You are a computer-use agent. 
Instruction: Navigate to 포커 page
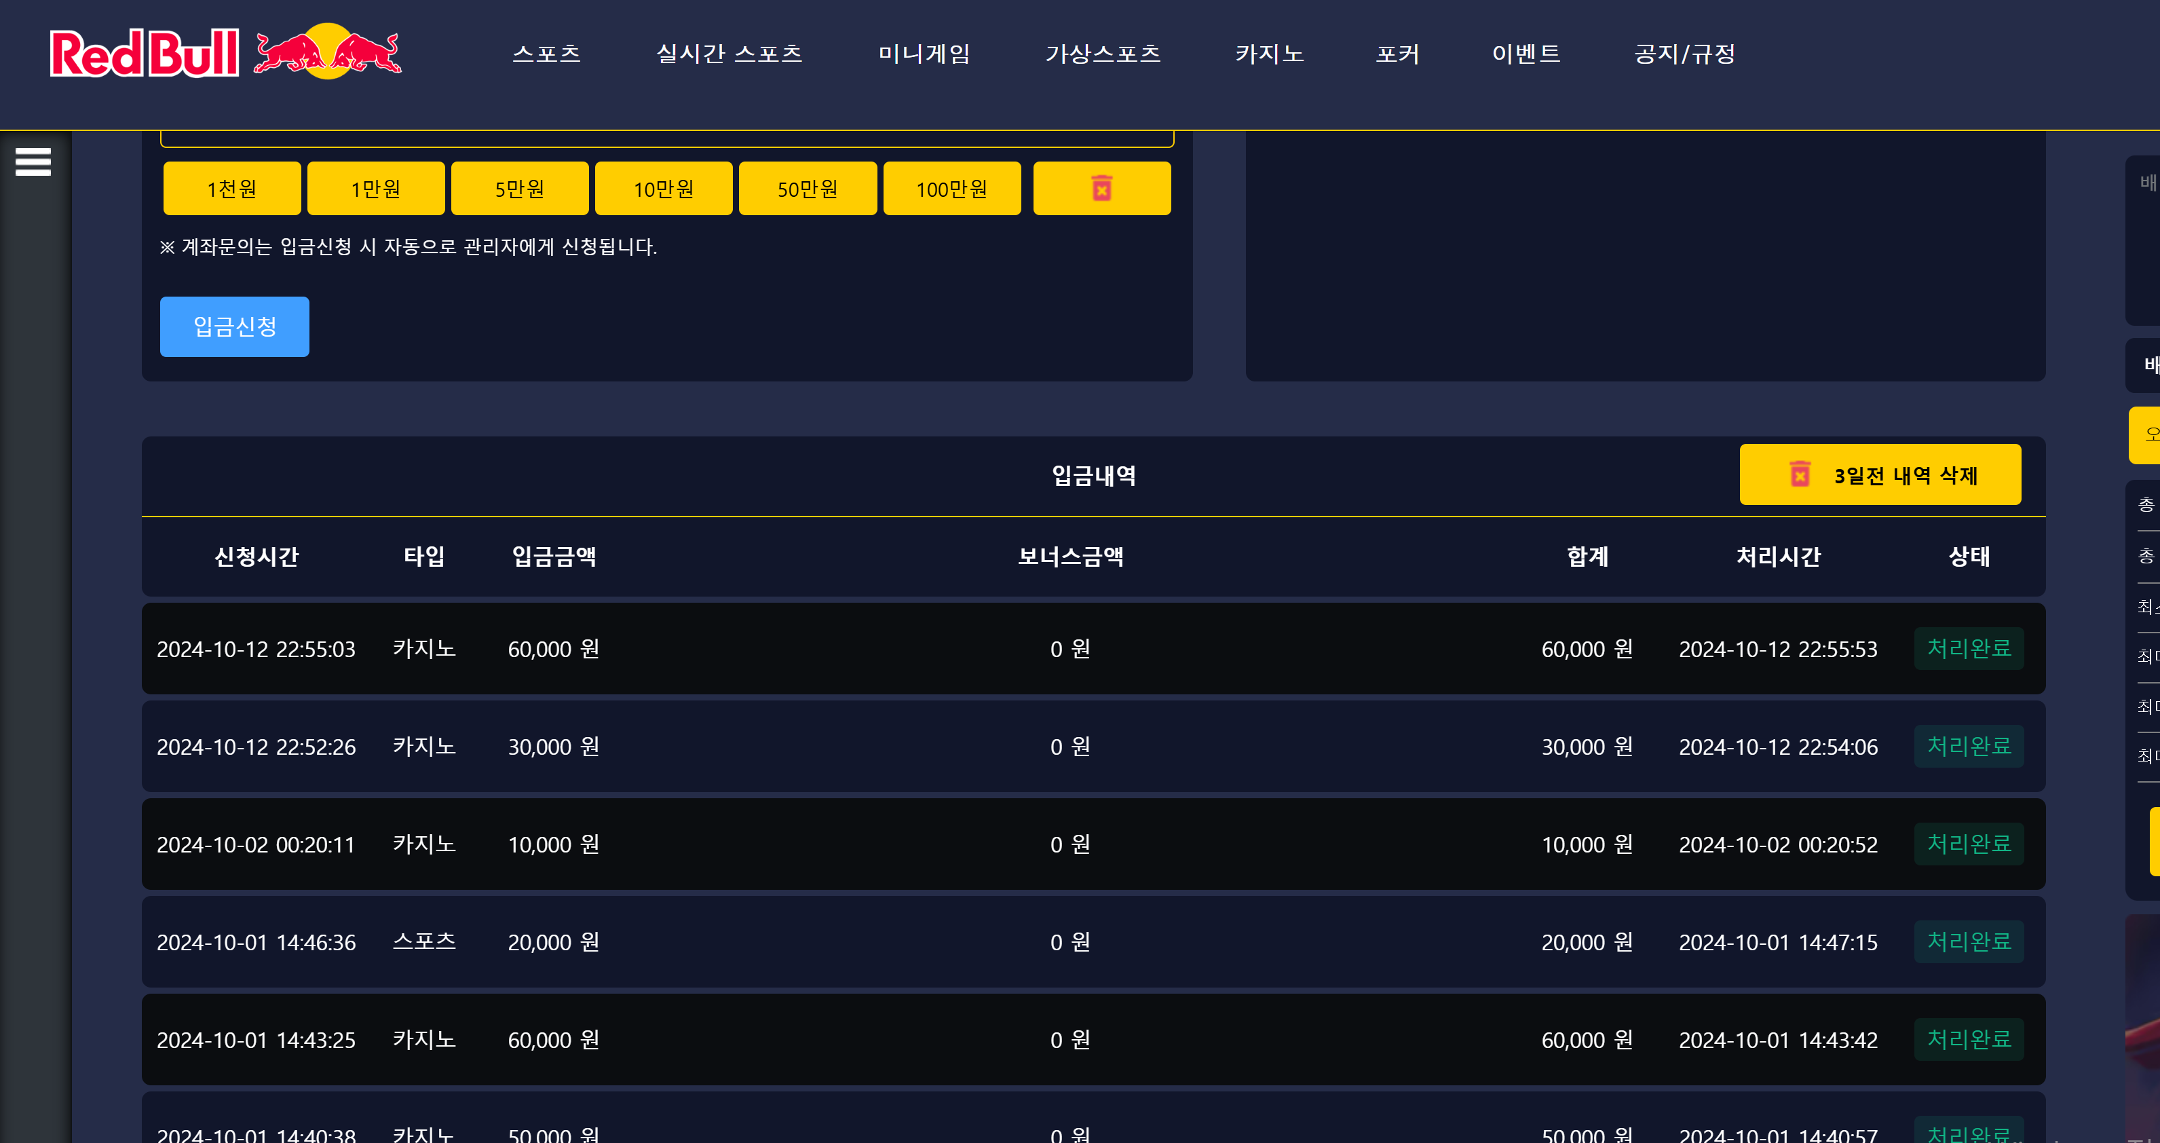1397,54
